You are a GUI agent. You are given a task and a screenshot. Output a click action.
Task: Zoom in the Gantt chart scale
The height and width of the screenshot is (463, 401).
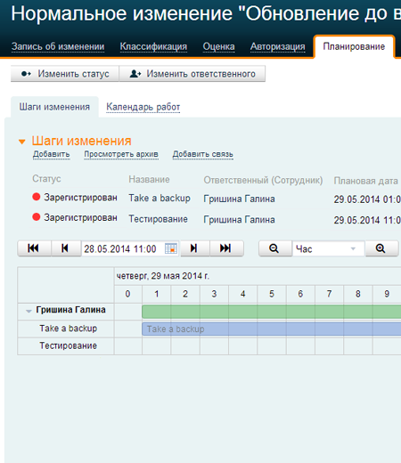(381, 248)
